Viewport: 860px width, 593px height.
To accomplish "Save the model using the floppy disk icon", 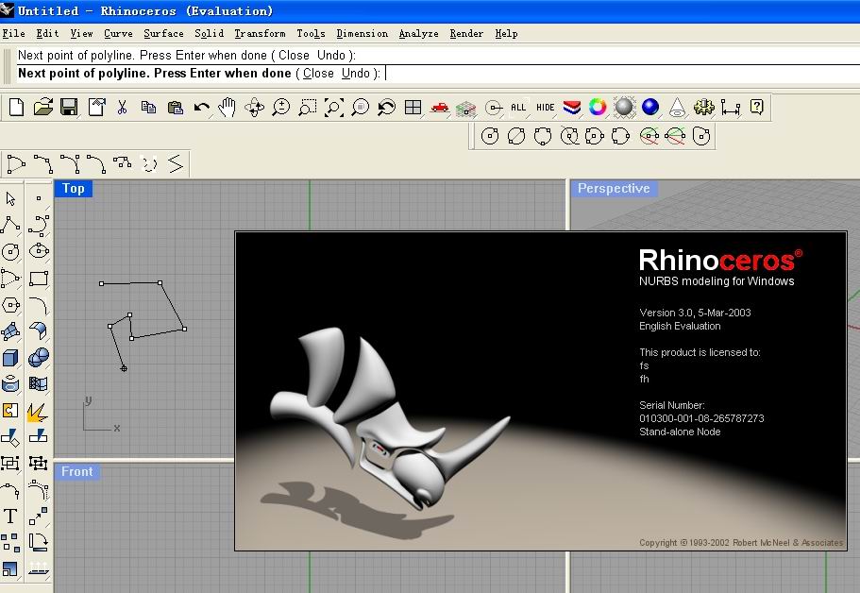I will pyautogui.click(x=69, y=107).
